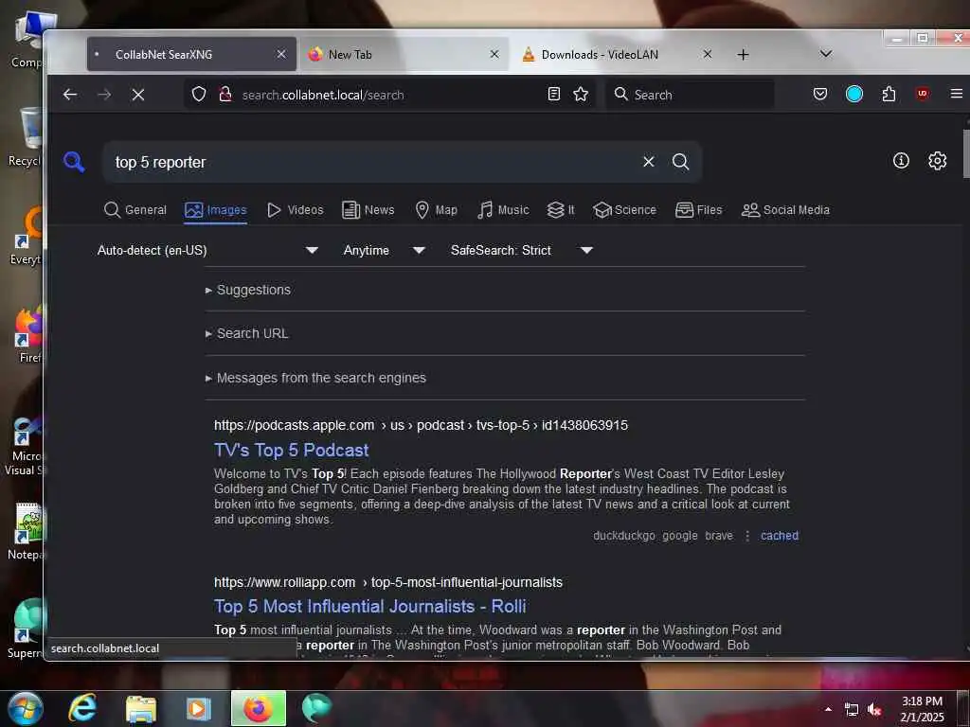The height and width of the screenshot is (727, 970).
Task: Open Windows Explorer folder on taskbar
Action: coord(141,708)
